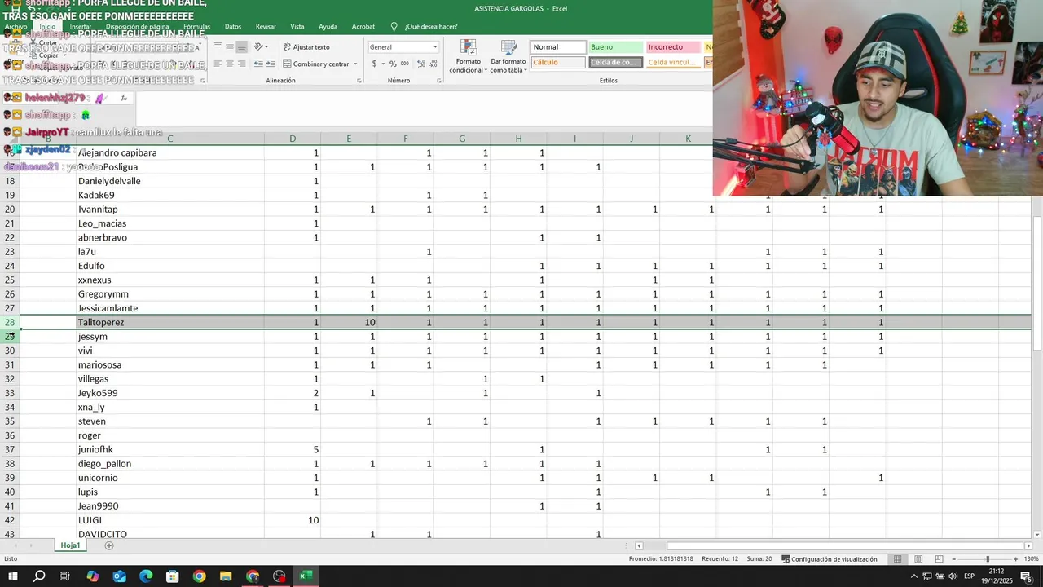
Task: Increase the cell indent
Action: (270, 64)
